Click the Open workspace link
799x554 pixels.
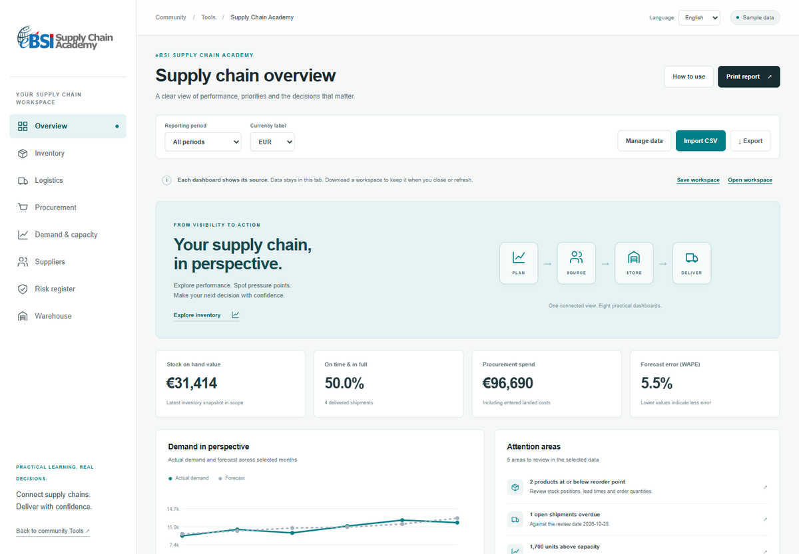tap(750, 180)
